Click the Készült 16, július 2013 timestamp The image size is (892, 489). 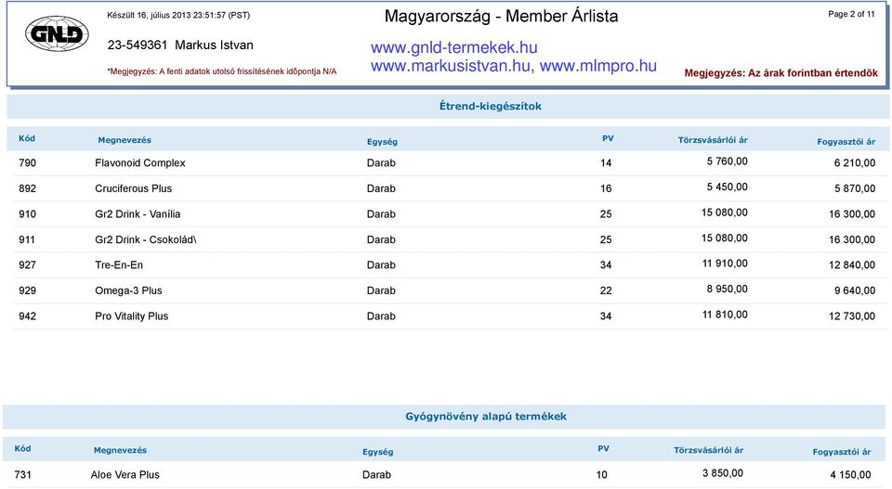[178, 16]
